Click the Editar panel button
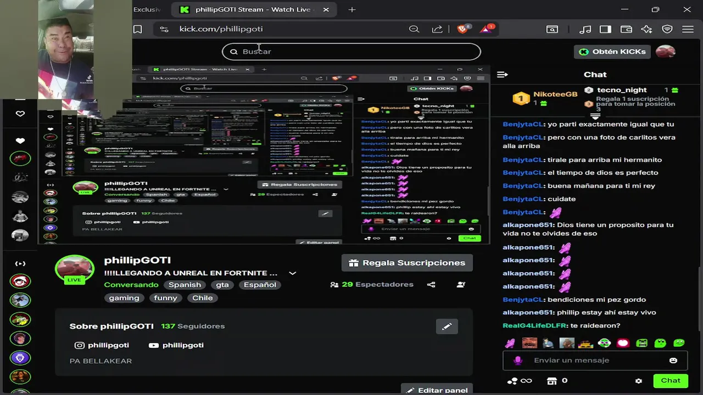Viewport: 703px width, 395px height. 437,390
